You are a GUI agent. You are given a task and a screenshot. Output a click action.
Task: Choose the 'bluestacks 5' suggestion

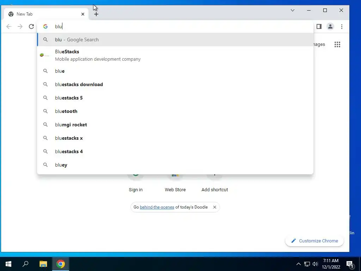click(175, 98)
